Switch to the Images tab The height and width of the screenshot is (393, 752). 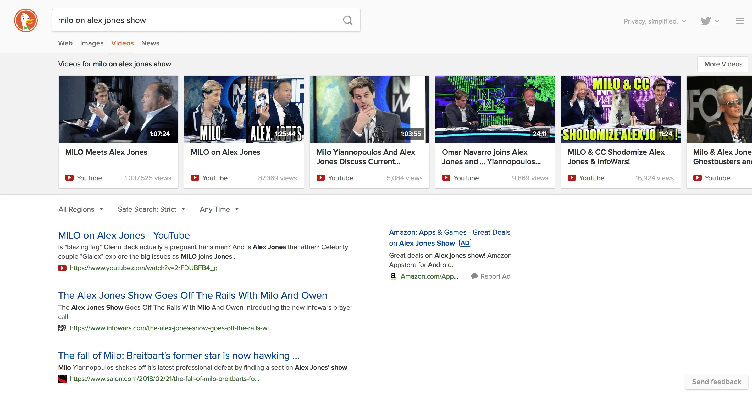92,43
